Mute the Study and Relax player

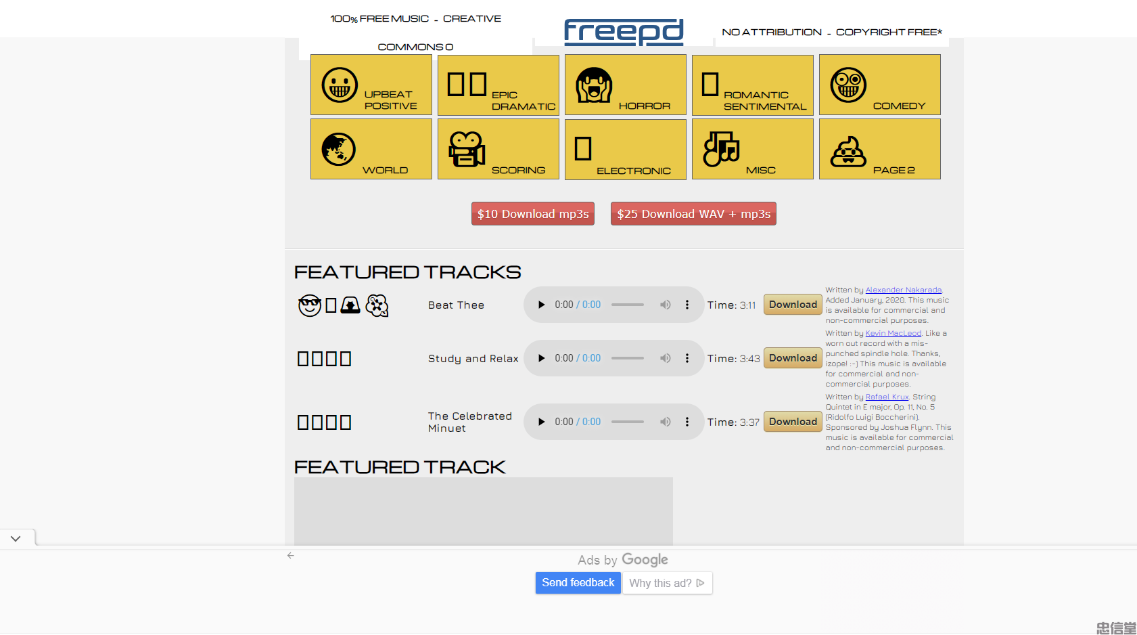[x=666, y=358]
